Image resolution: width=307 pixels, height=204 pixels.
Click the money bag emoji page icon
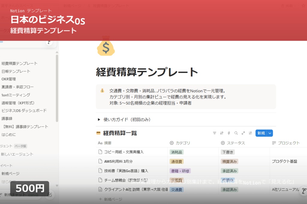106,47
